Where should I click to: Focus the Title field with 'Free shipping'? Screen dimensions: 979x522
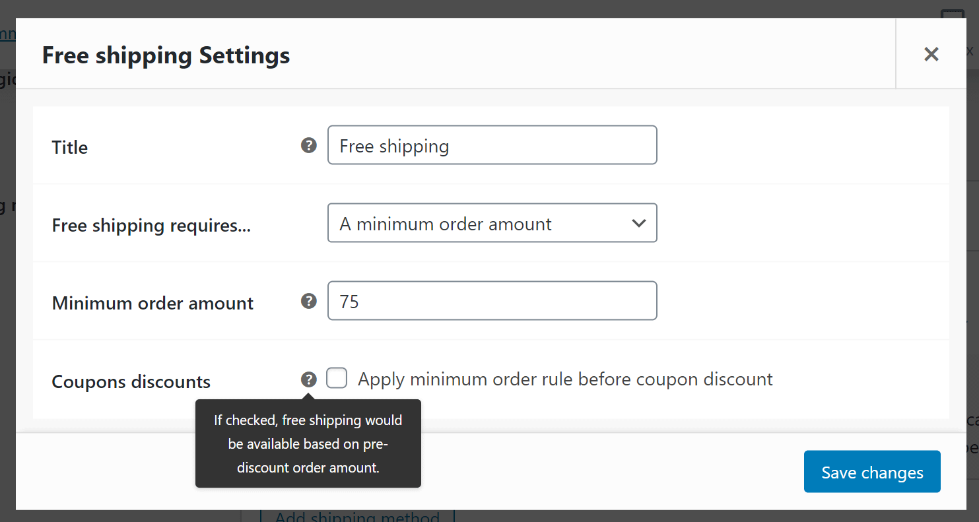pyautogui.click(x=492, y=145)
